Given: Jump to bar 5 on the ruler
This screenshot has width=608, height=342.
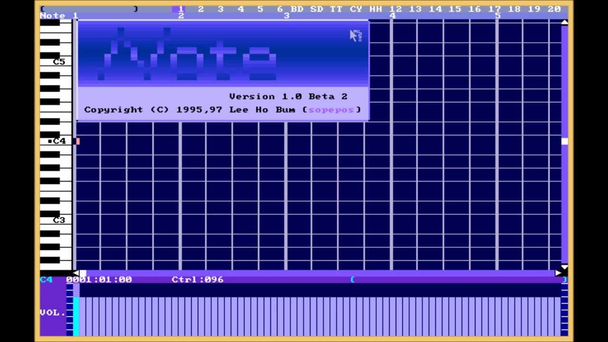Looking at the screenshot, I should coord(498,16).
